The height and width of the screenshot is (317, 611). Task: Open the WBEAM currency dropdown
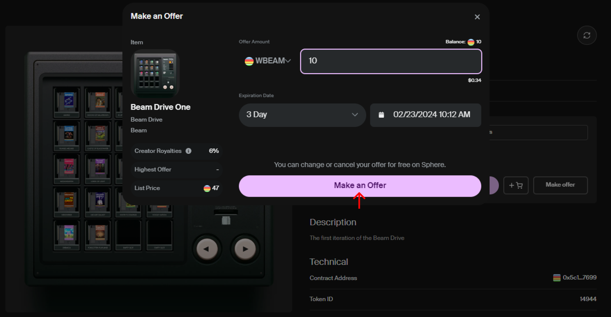268,61
